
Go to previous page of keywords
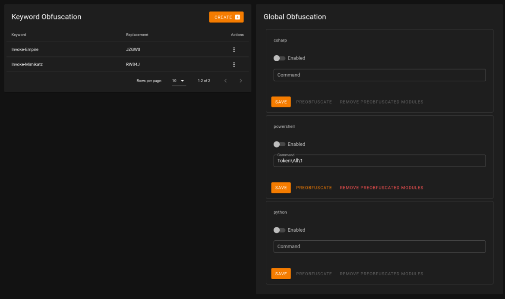pyautogui.click(x=225, y=81)
